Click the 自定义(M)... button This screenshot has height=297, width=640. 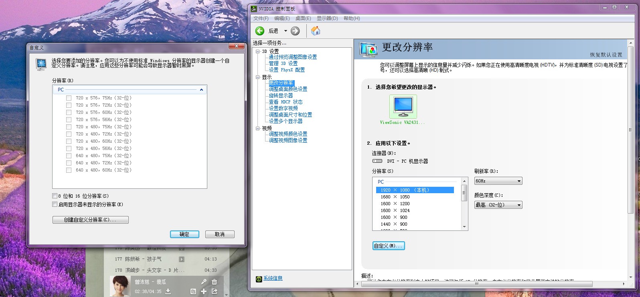click(389, 246)
